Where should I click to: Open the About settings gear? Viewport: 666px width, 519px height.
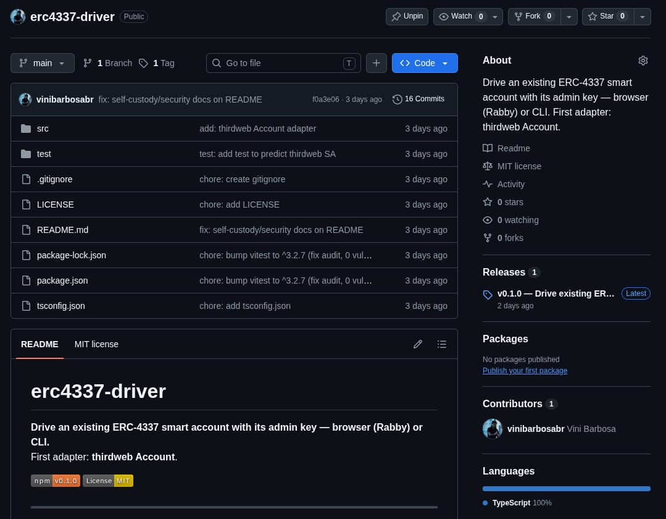point(643,61)
